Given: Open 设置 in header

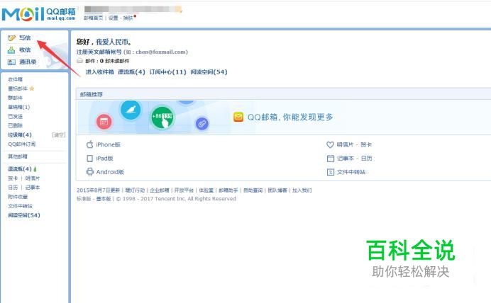Looking at the screenshot, I should tap(114, 18).
